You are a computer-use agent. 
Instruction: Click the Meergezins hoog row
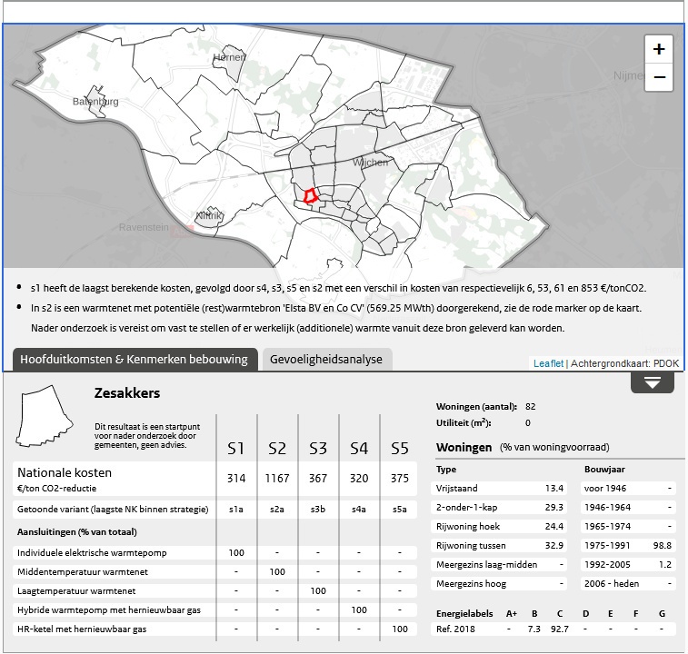pos(499,584)
